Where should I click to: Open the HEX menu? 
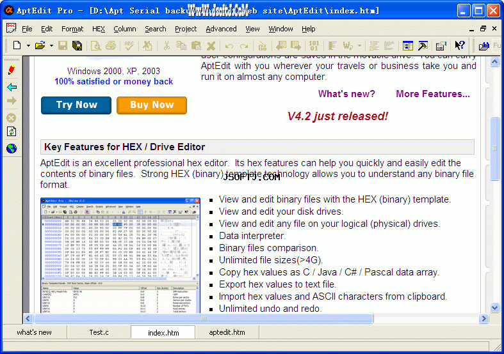(x=99, y=29)
